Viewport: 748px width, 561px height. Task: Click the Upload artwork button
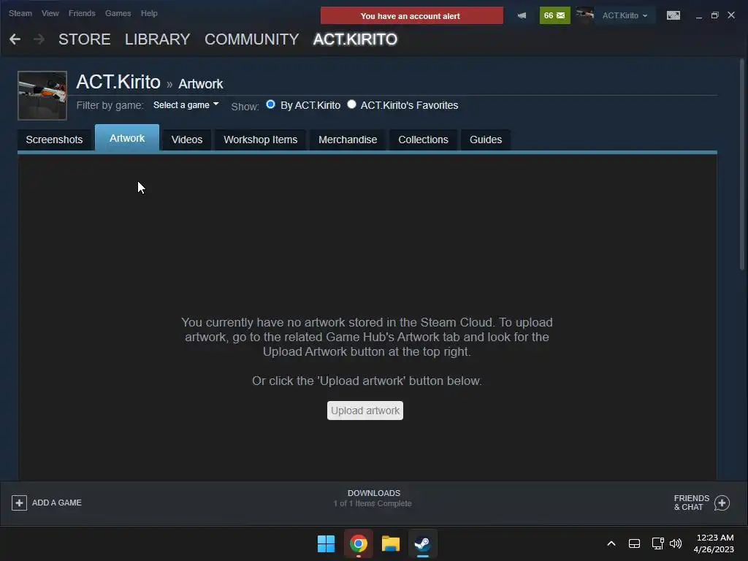coord(365,411)
